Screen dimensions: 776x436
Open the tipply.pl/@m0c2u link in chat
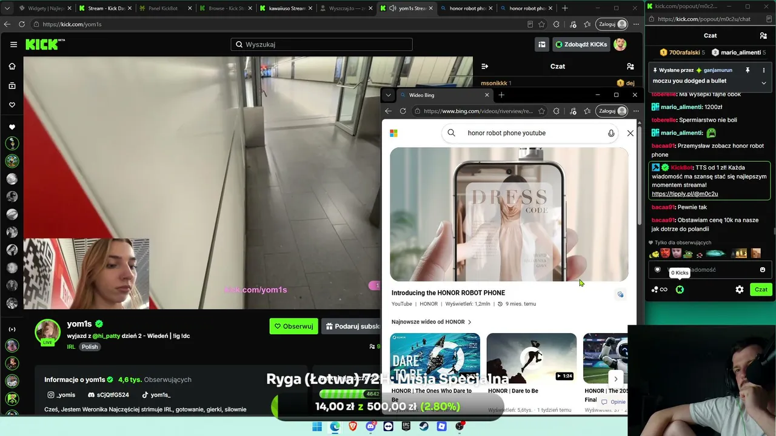[x=684, y=194]
